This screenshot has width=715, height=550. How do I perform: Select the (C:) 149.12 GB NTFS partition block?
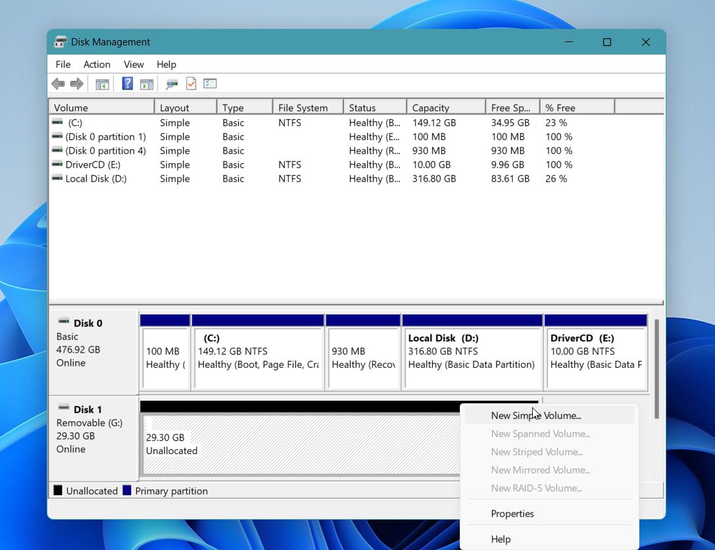[258, 352]
